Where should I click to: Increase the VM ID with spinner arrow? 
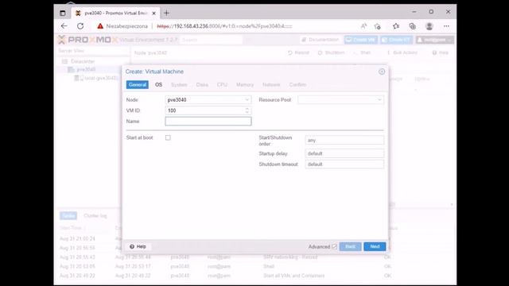point(247,109)
